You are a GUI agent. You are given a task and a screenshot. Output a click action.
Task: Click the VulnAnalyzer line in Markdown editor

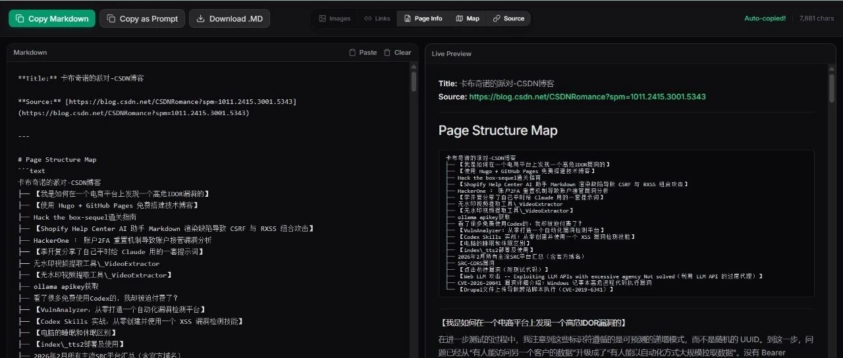click(112, 309)
